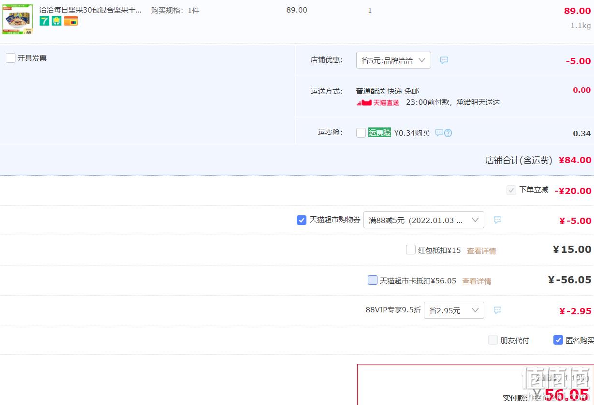Viewport: 594px width, 405px height.
Task: Click the 红包 amount ¥15.00
Action: pos(572,250)
